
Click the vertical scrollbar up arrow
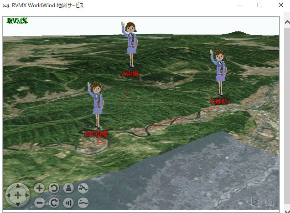(x=286, y=20)
